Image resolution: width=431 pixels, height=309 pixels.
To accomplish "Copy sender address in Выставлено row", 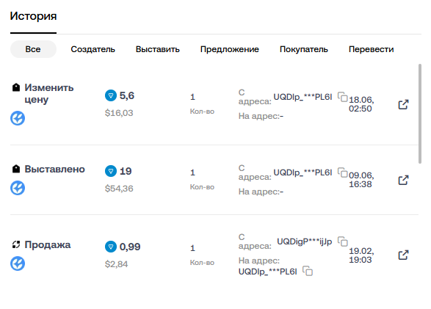I will point(343,172).
